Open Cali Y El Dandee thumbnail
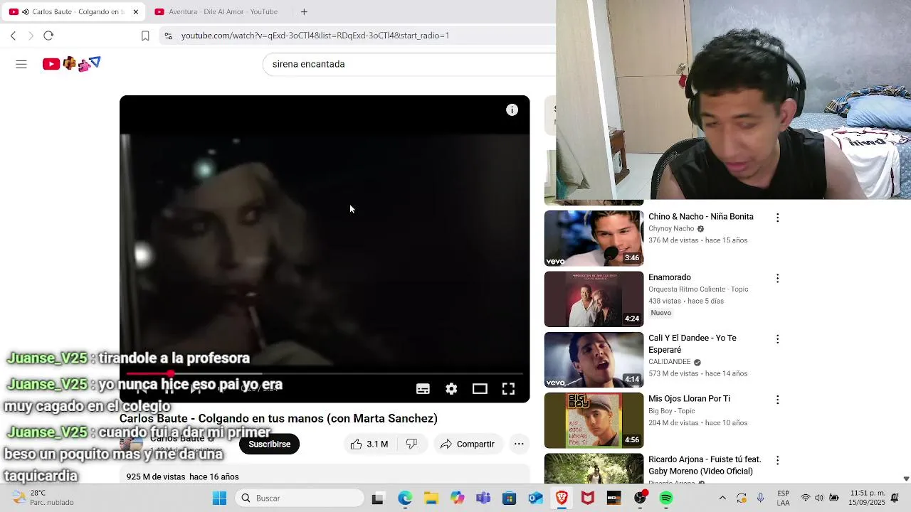Viewport: 911px width, 512px height. (x=594, y=360)
